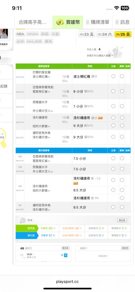Switch to 05/24 六 date tab
This screenshot has height=292, width=135.
pos(105,34)
